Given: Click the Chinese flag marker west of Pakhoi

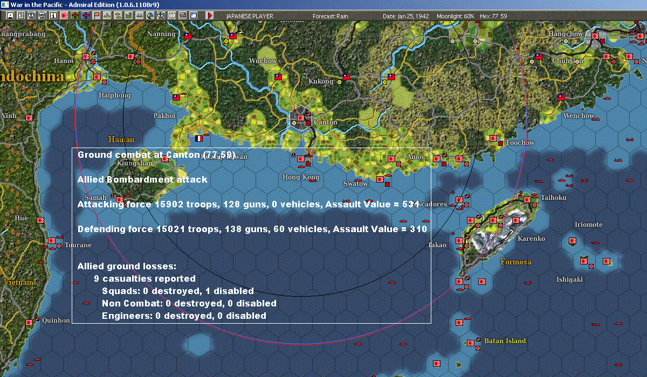Looking at the screenshot, I should click(176, 97).
